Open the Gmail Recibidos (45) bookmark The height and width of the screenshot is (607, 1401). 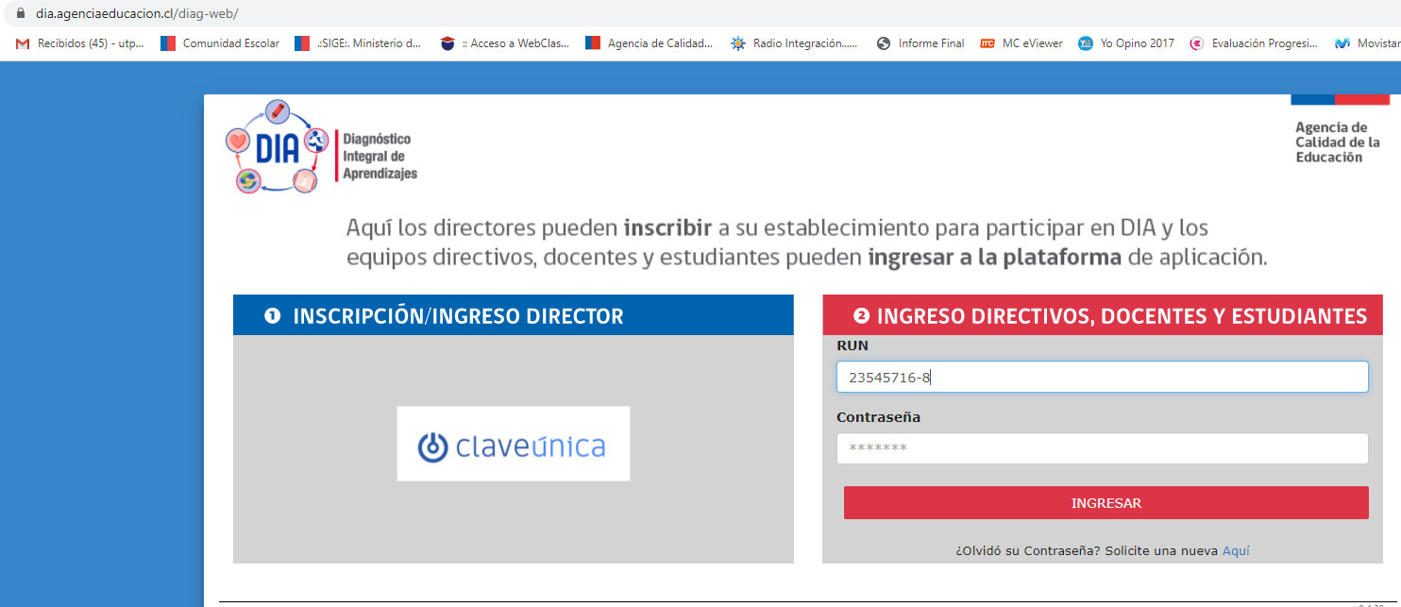[80, 43]
